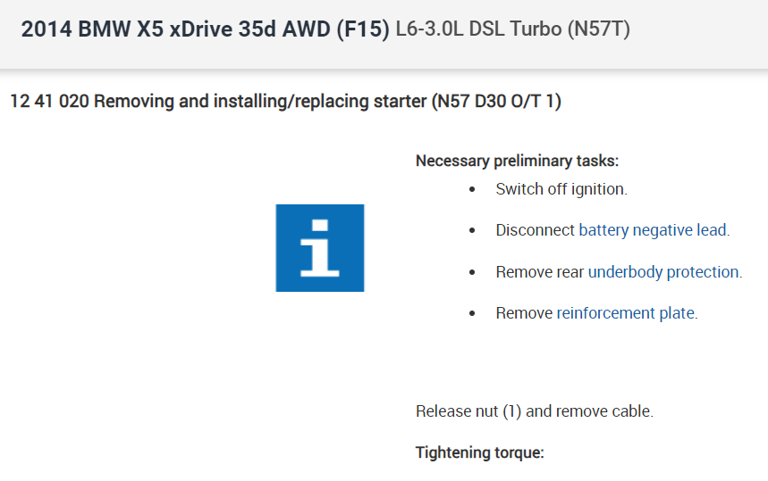Click the Remove rear text in the third step
The image size is (768, 481).
click(x=540, y=272)
